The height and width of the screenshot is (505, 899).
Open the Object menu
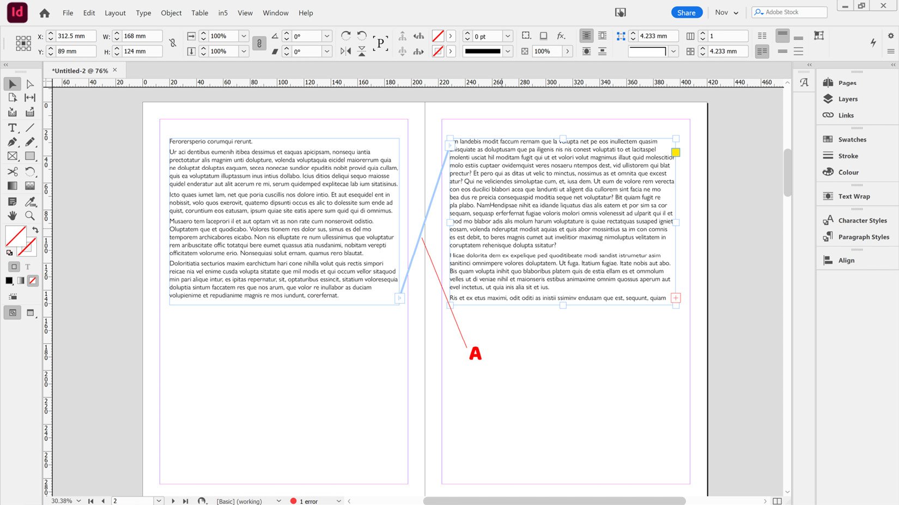click(x=171, y=13)
